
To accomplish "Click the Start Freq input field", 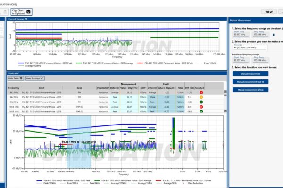I will [239, 34].
